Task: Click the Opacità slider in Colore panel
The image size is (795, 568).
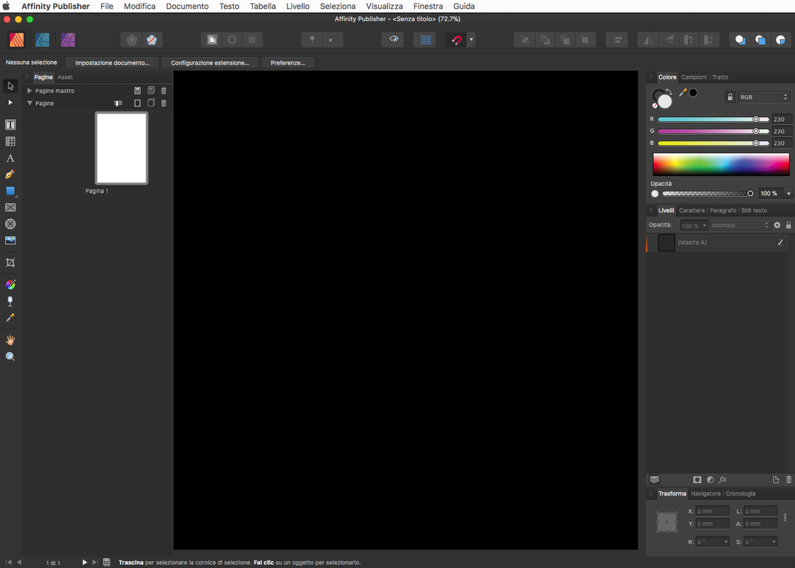Action: (708, 194)
